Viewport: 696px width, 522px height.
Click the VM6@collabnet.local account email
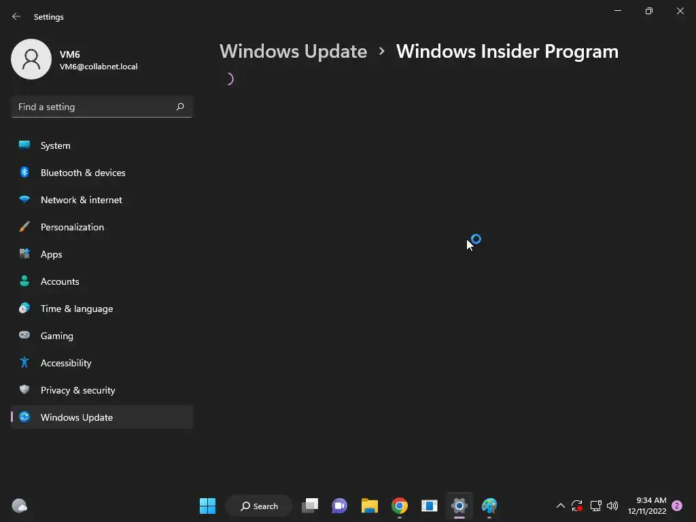(99, 67)
